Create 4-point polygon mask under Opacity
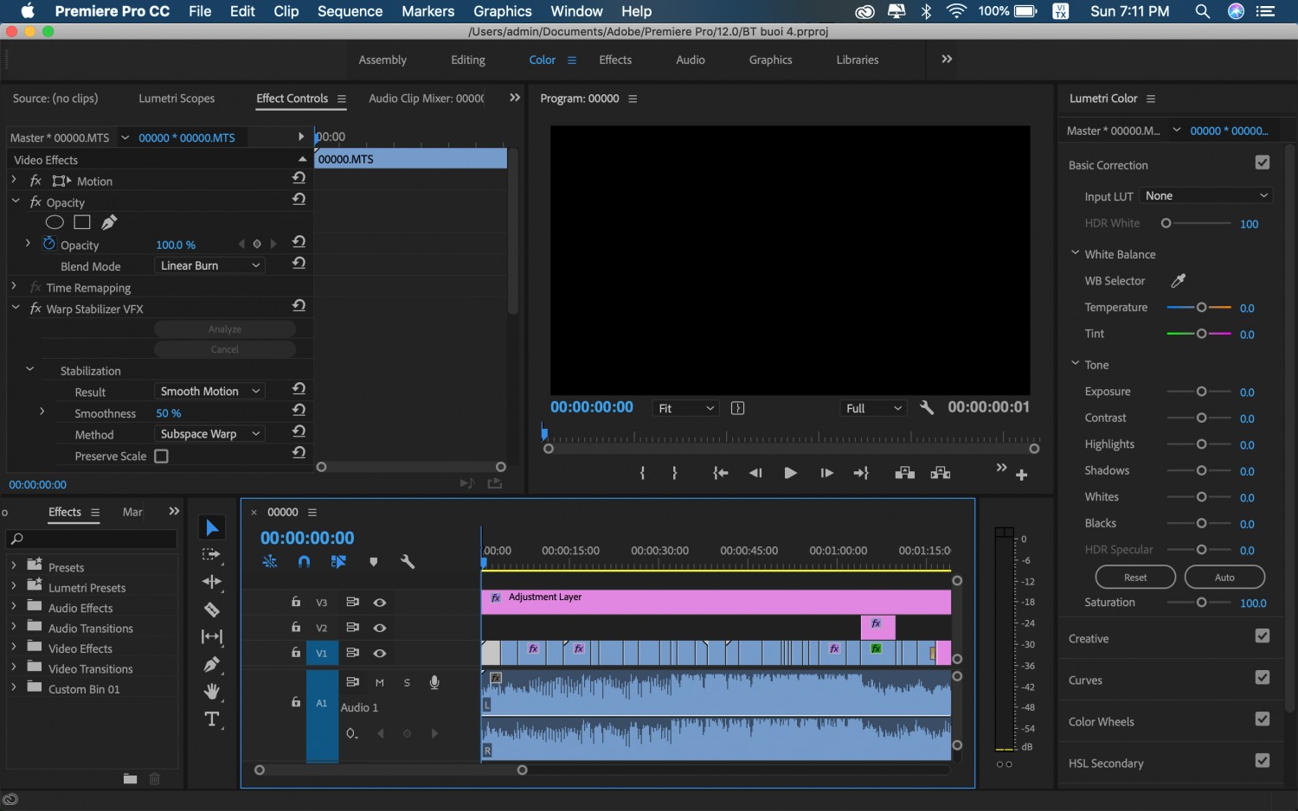Image resolution: width=1298 pixels, height=811 pixels. click(x=82, y=222)
